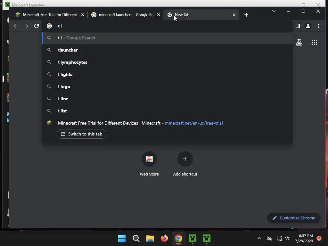Click the Add shortcut plus tile

185,164
